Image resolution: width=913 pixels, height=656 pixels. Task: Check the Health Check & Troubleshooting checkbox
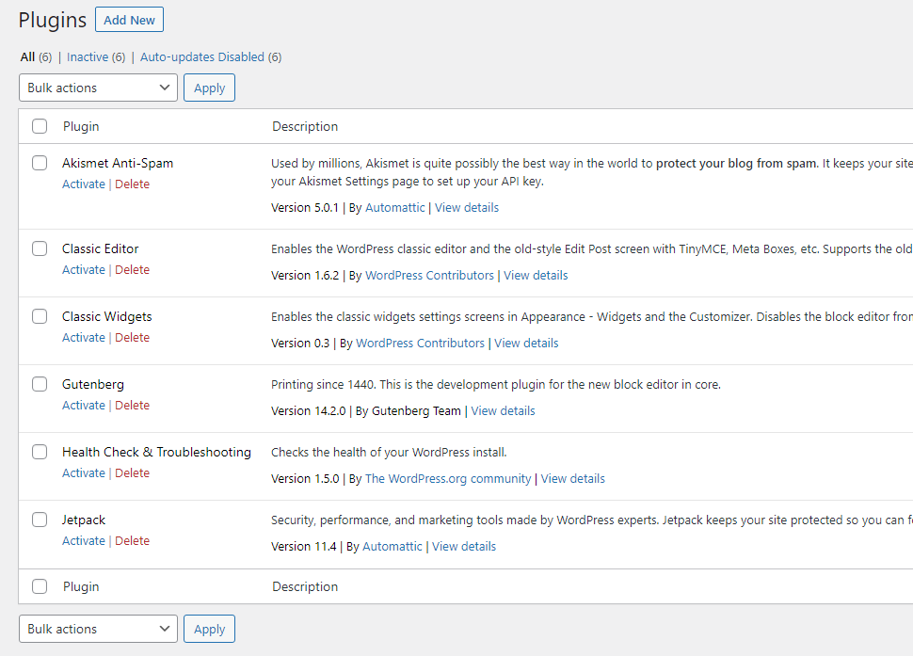coord(40,452)
